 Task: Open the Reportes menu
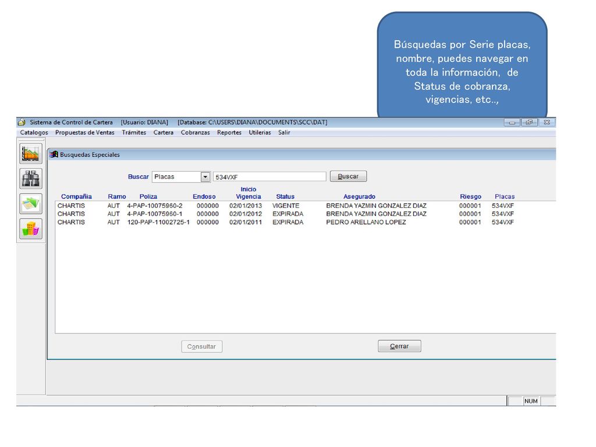229,132
